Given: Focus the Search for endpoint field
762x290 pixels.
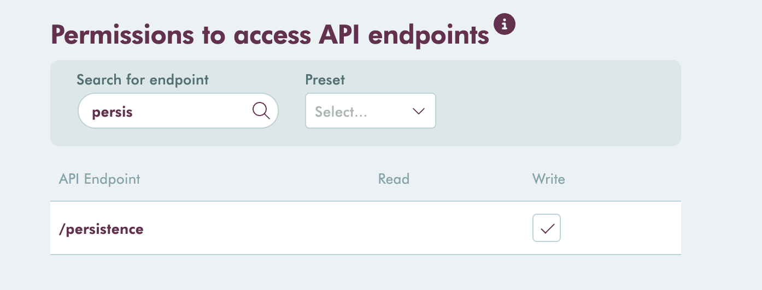Looking at the screenshot, I should click(178, 111).
